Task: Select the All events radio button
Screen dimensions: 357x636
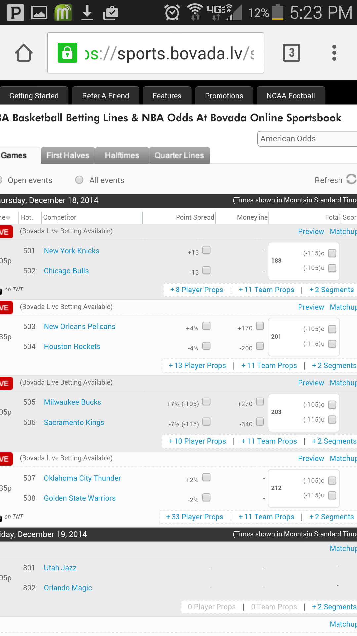Action: click(x=79, y=180)
